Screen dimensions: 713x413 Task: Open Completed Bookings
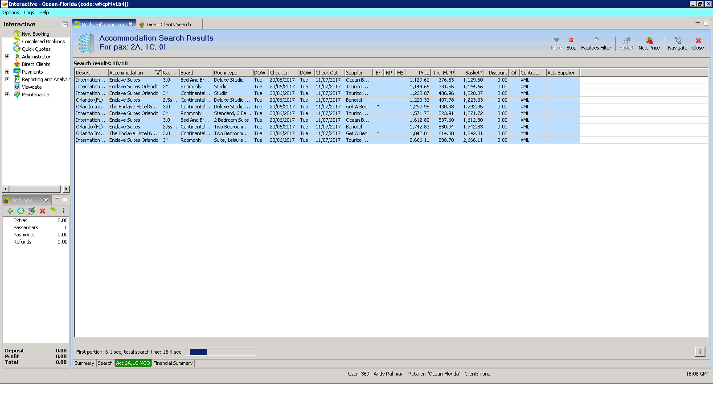pyautogui.click(x=43, y=41)
